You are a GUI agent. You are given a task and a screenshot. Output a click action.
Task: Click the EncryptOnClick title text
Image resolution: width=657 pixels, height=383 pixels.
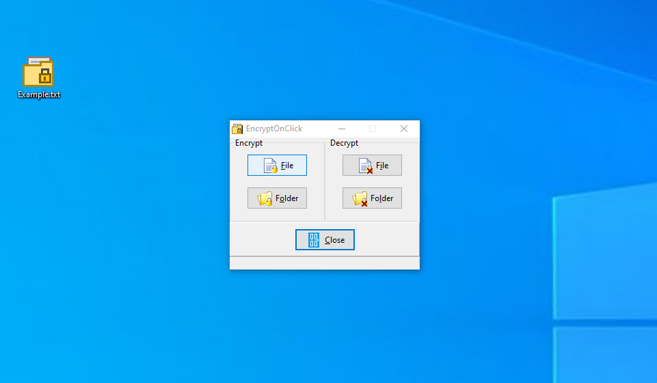point(274,129)
